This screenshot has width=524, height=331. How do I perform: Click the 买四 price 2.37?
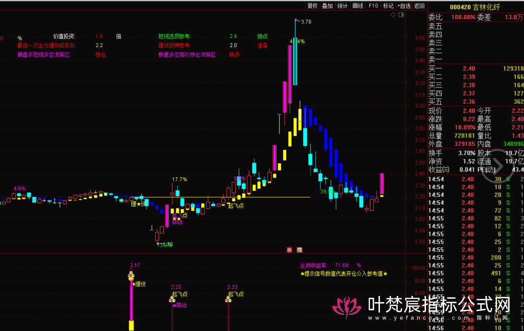[469, 94]
